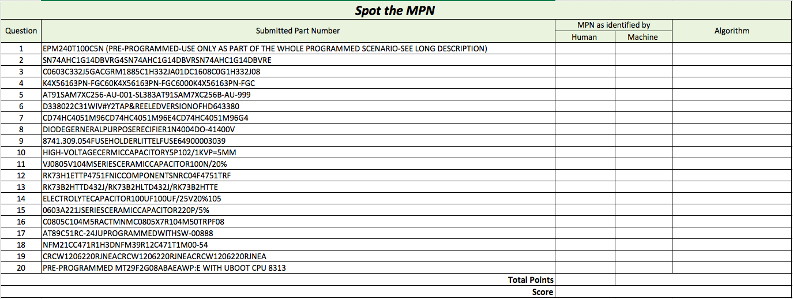The width and height of the screenshot is (793, 299).
Task: Select question number 10 cell
Action: click(21, 152)
